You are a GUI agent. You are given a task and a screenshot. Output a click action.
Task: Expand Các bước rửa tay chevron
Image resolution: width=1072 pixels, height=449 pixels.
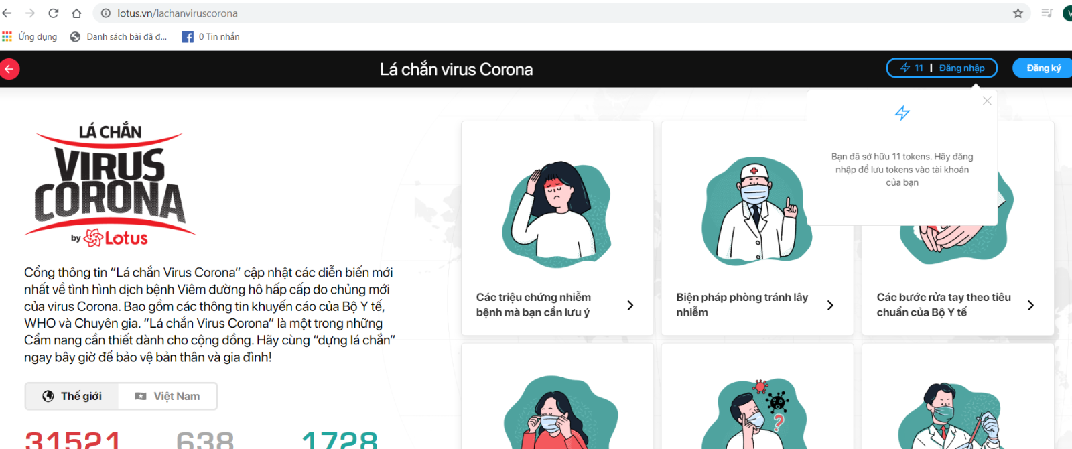[x=1030, y=305]
